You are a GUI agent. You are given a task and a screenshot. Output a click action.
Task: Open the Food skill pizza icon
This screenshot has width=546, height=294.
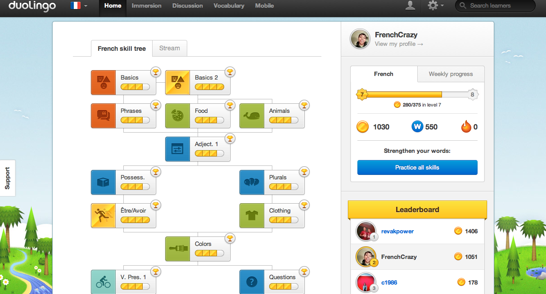pos(177,116)
